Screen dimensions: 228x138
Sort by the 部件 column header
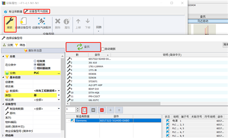[x=100, y=55]
